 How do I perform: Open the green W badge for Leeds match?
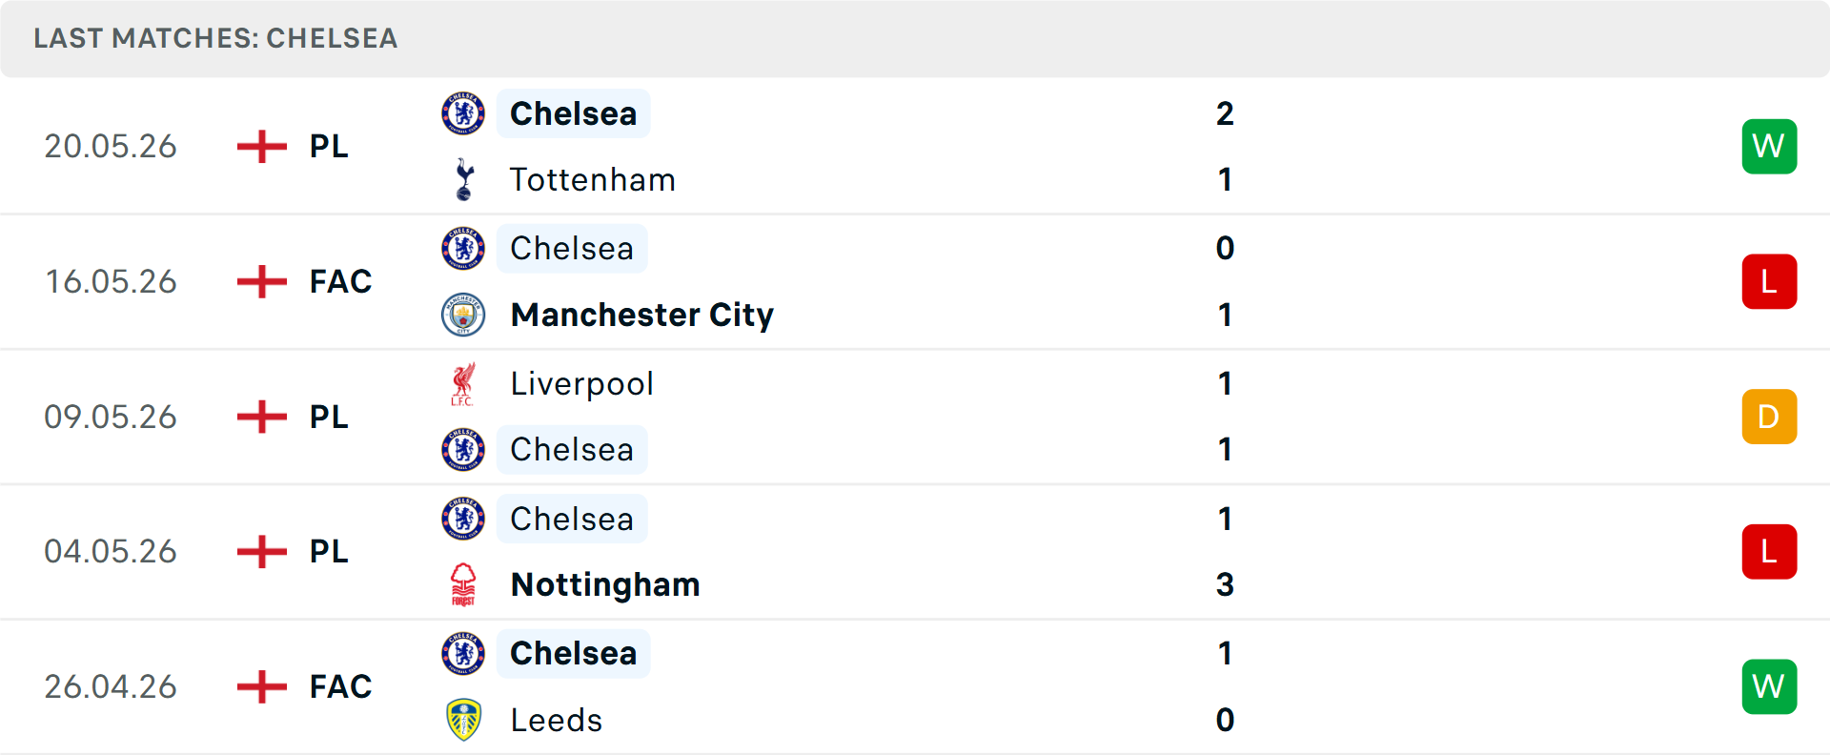coord(1769,686)
